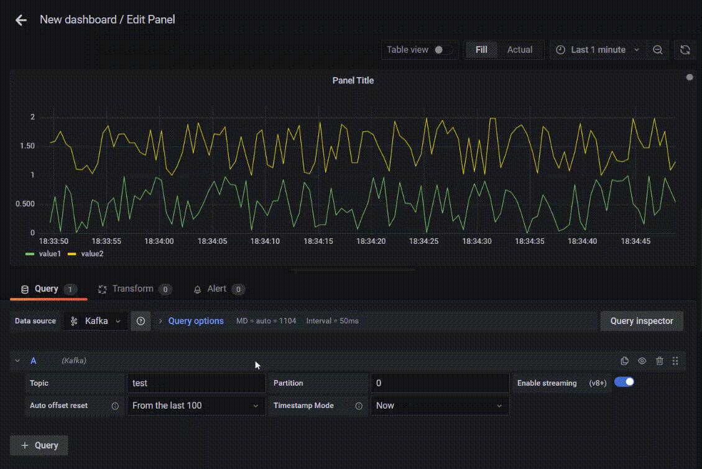Duplicate query A using the copy icon
702x469 pixels.
[624, 361]
